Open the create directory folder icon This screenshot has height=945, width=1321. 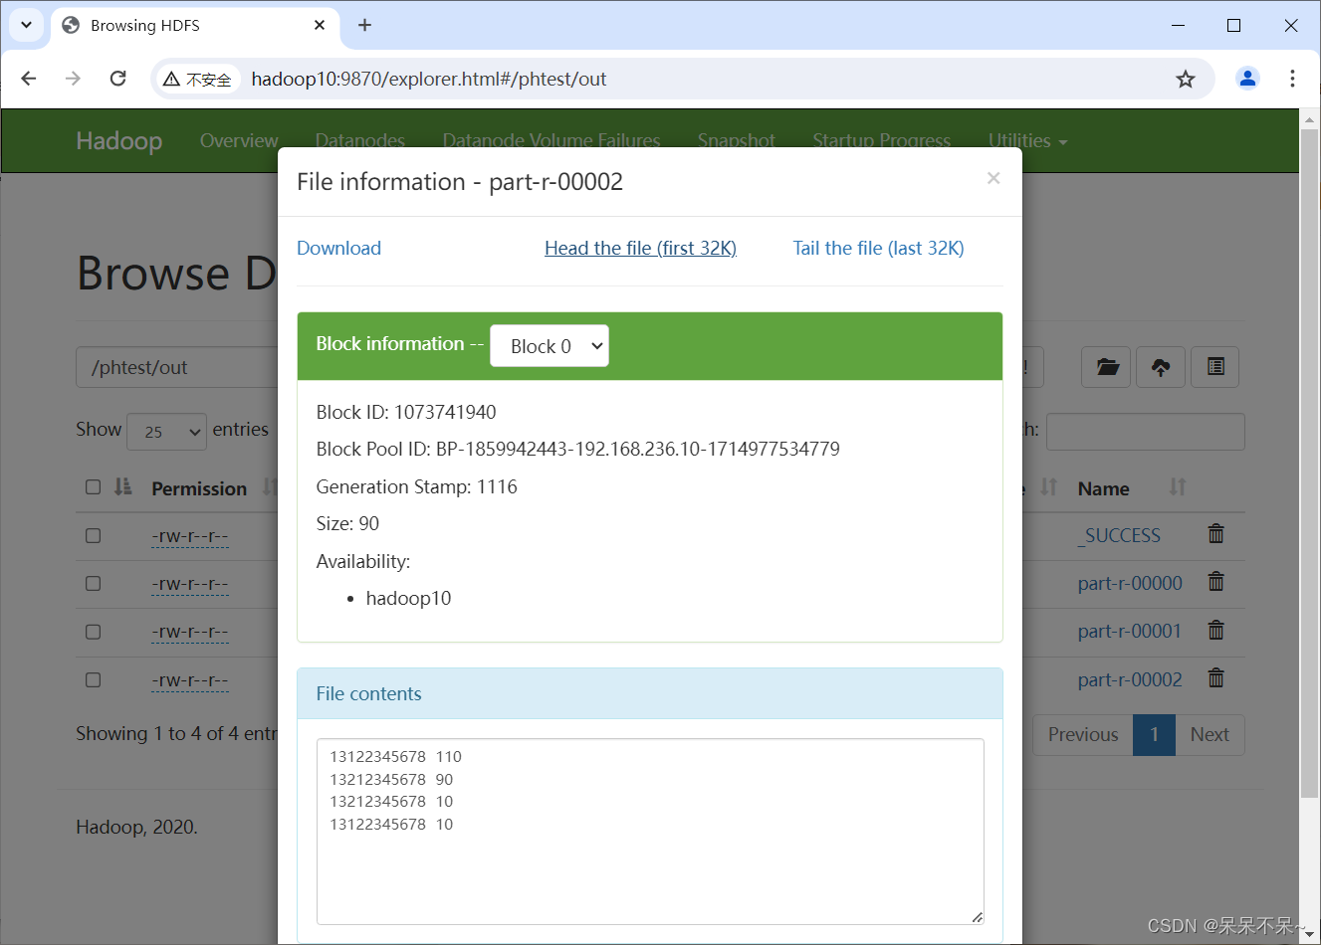(x=1107, y=367)
